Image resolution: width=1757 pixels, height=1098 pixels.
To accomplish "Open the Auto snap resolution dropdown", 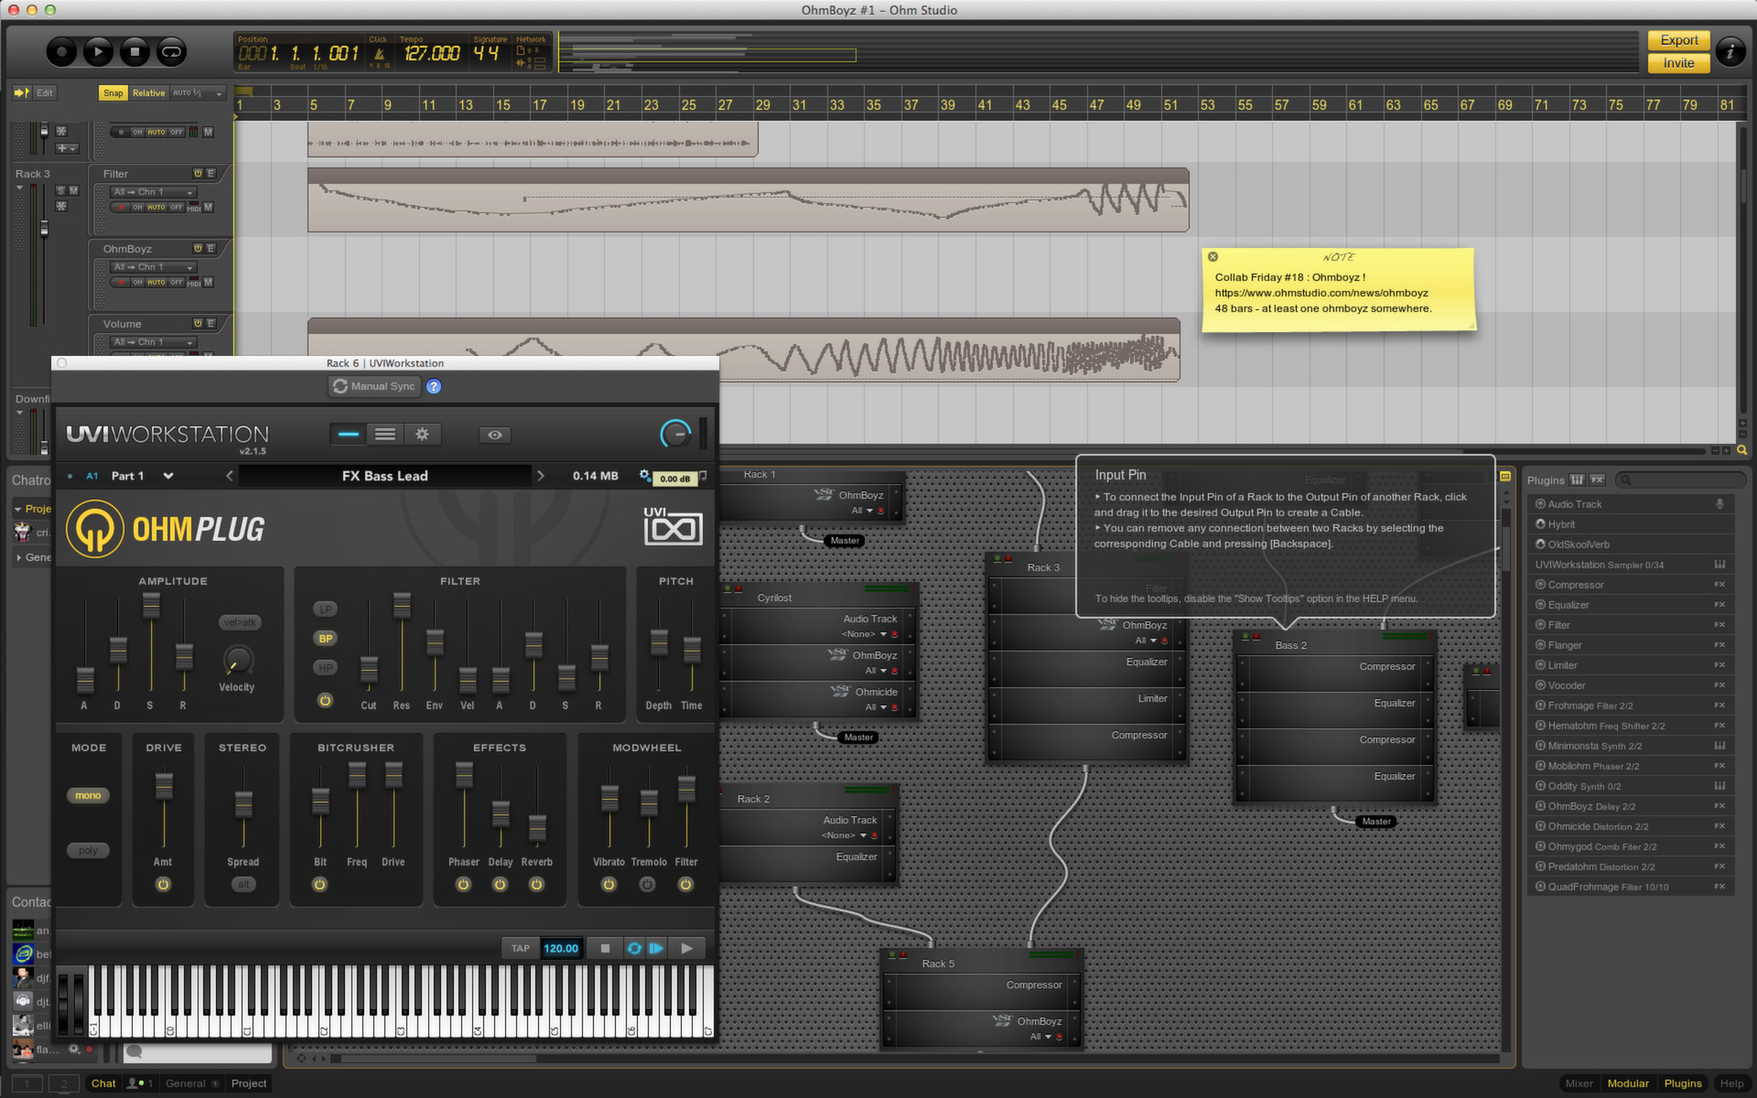I will pyautogui.click(x=218, y=92).
